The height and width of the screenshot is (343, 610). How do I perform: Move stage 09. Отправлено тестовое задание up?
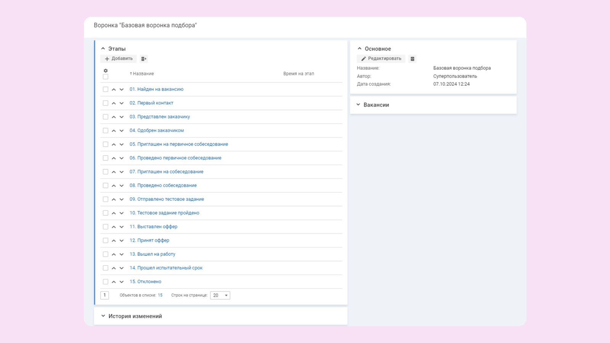114,199
